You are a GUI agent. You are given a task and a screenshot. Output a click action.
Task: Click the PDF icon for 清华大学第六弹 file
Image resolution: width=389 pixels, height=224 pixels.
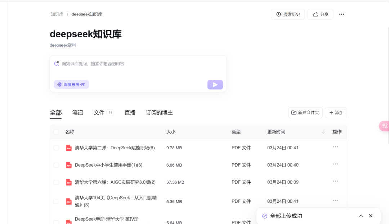click(x=69, y=182)
